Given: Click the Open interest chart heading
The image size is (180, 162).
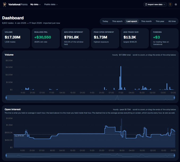Looking at the screenshot, I should (13, 109).
